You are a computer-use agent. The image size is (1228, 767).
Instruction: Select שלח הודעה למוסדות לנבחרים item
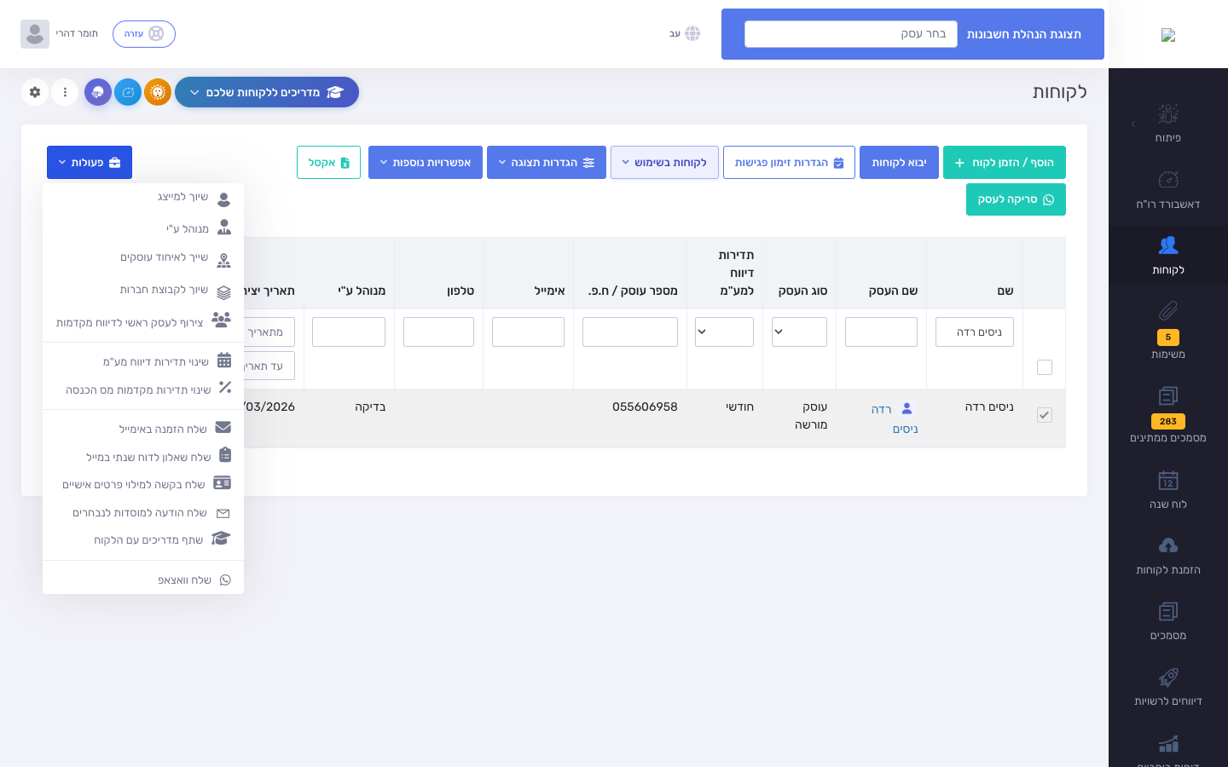[x=143, y=513]
